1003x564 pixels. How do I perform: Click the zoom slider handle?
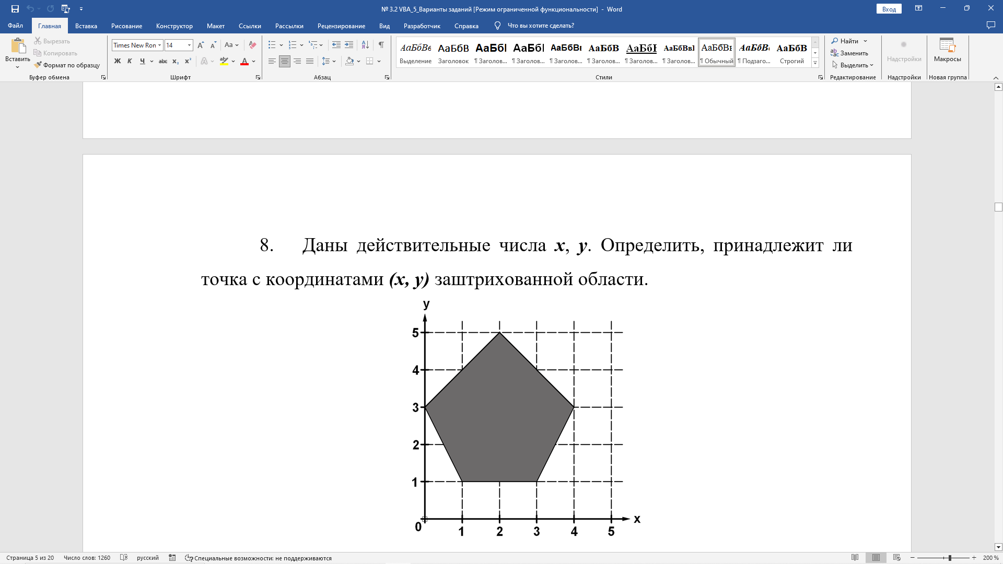click(950, 558)
